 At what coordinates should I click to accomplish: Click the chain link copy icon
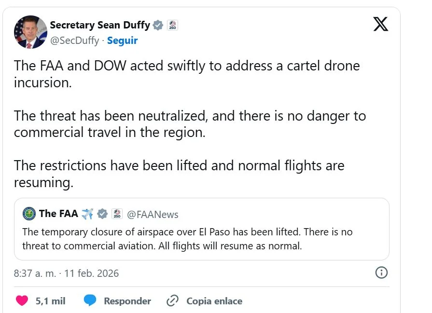coord(172,301)
